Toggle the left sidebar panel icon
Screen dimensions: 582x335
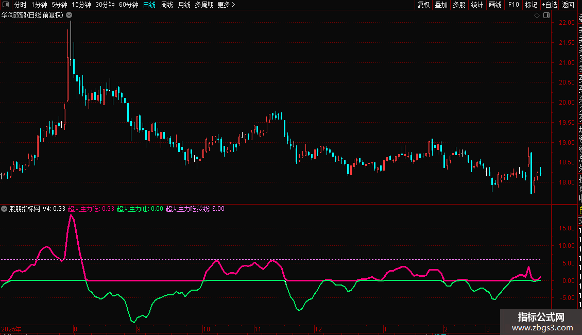click(x=7, y=5)
